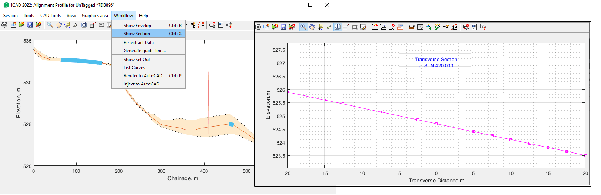
Task: Click the save floppy disk icon in the section toolbar
Action: (x=283, y=27)
